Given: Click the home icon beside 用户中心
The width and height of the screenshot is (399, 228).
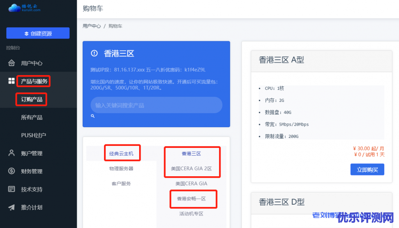Looking at the screenshot, I should click(x=12, y=63).
